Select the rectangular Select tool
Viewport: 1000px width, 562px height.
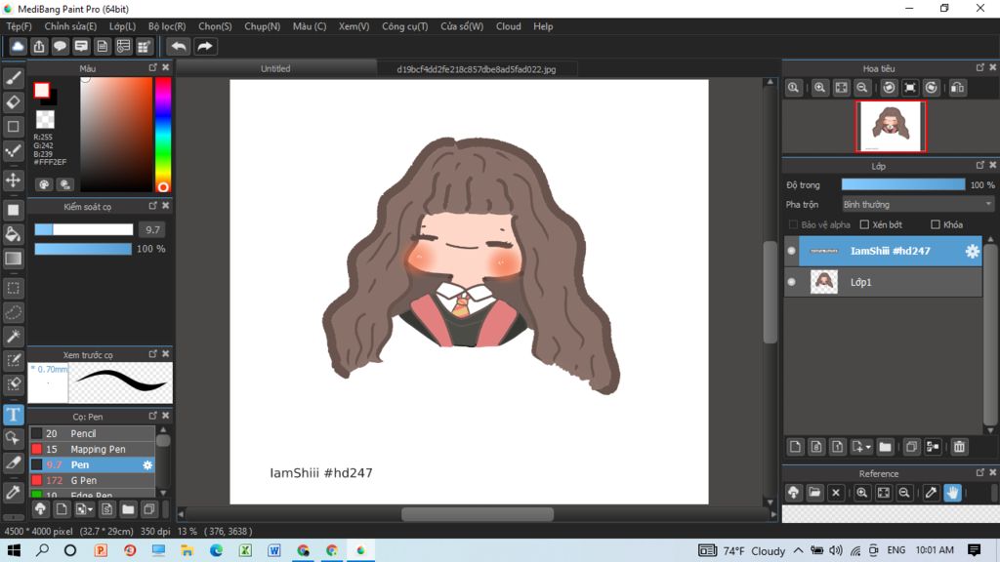click(x=14, y=288)
